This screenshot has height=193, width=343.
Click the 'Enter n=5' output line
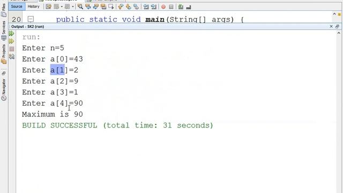[x=43, y=48]
